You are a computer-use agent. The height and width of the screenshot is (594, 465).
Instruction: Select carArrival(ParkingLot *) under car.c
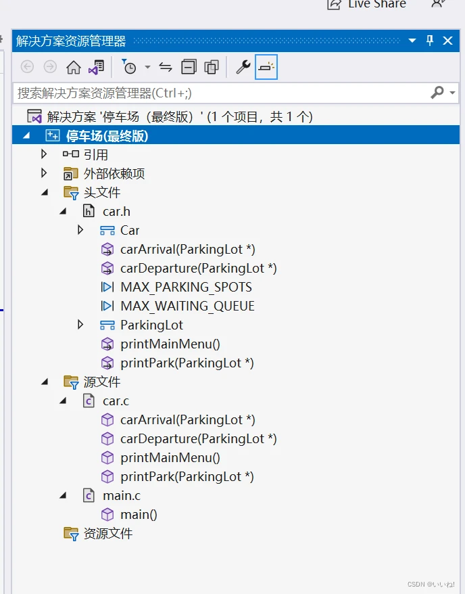coord(188,419)
